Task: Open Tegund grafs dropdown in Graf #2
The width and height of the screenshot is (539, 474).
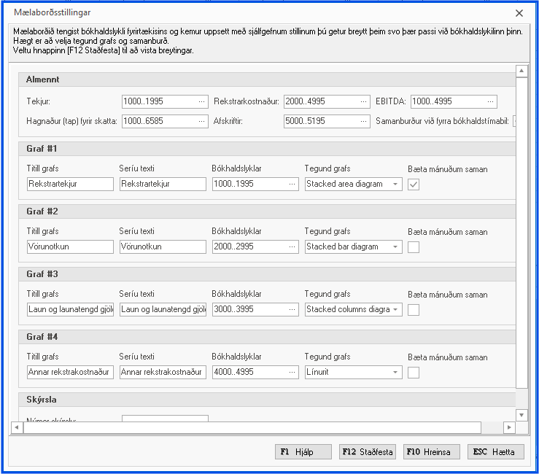Action: tap(395, 247)
